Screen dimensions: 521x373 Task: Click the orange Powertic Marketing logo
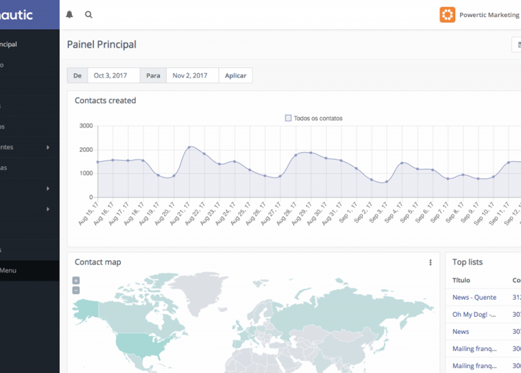click(x=447, y=14)
